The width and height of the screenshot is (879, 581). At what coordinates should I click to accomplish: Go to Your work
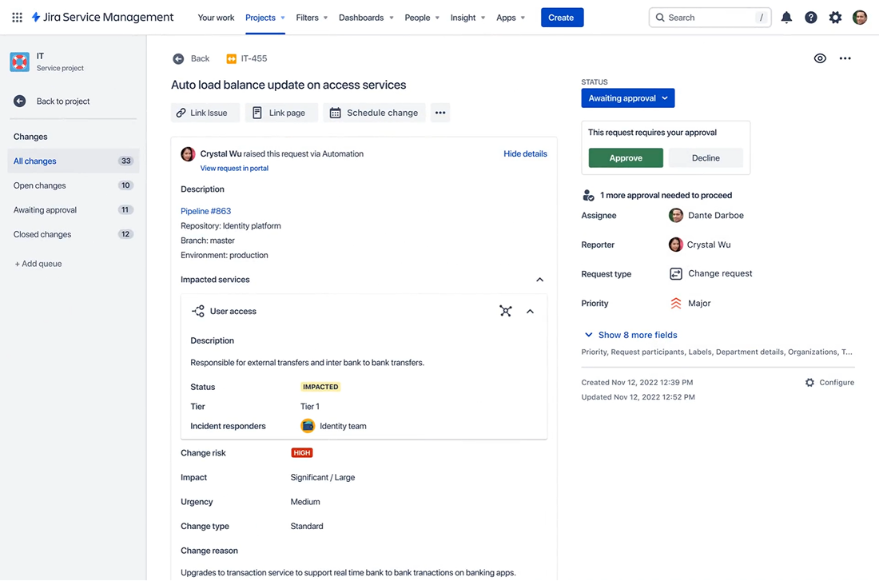(216, 18)
